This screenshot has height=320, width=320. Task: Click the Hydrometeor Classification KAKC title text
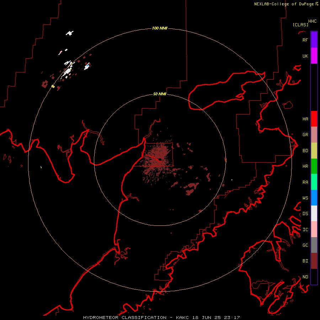pos(161,318)
